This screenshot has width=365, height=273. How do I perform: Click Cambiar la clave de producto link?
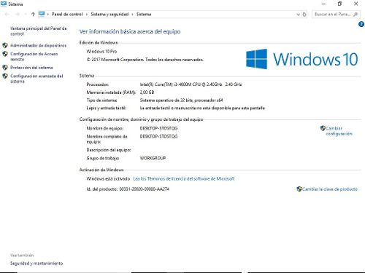(x=330, y=189)
